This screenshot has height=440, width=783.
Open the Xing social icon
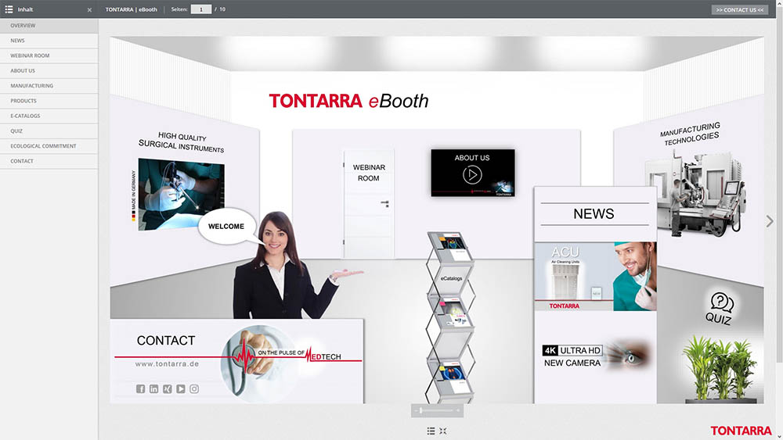coord(168,389)
